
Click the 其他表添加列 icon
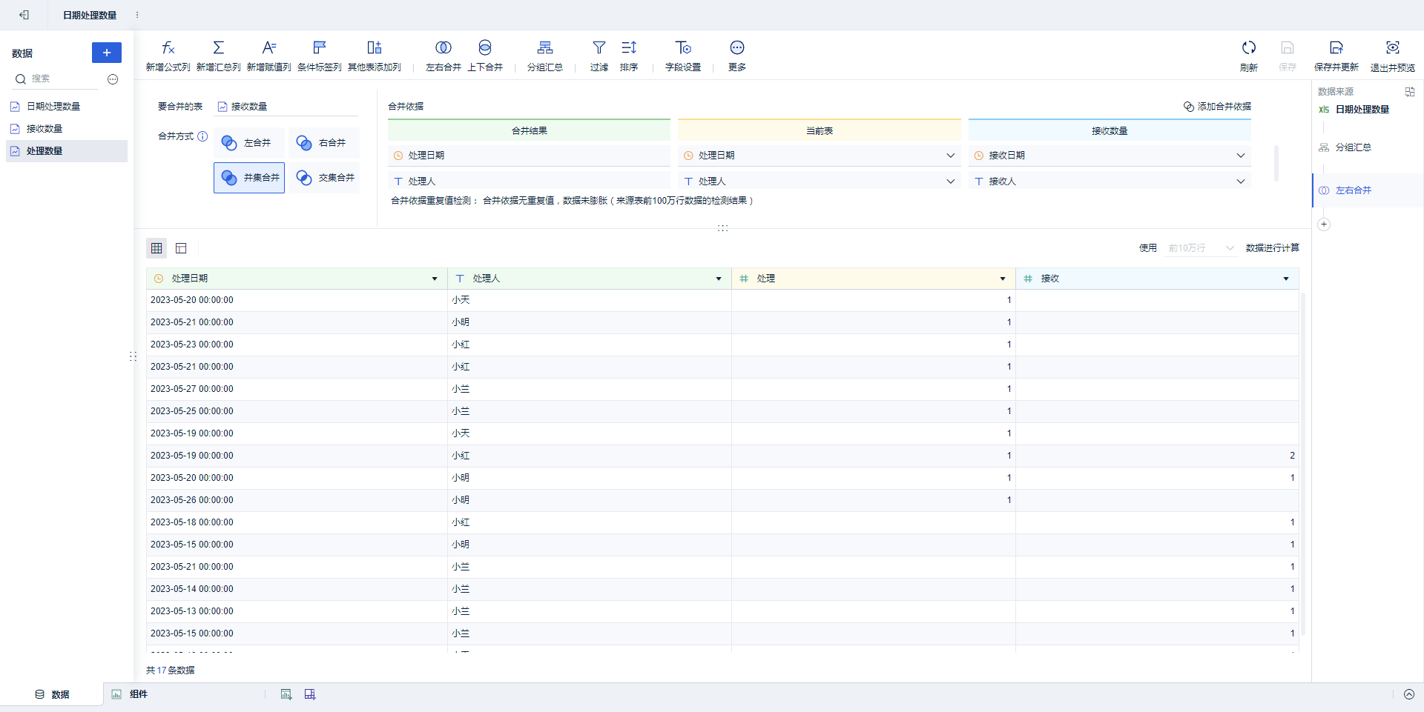[x=375, y=48]
